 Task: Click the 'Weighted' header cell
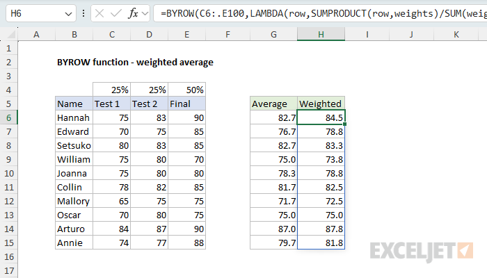click(x=321, y=104)
